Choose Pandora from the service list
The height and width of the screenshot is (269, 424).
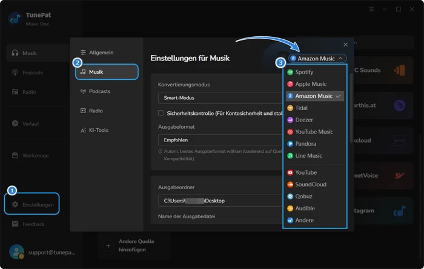click(315, 143)
